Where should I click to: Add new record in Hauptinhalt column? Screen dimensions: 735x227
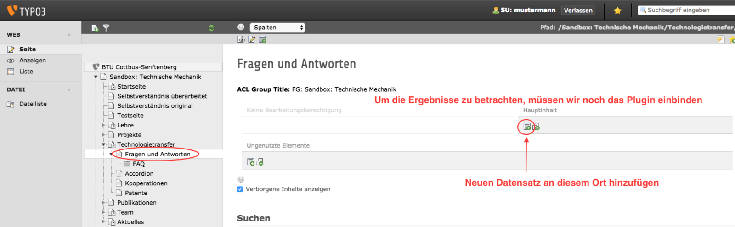point(527,127)
